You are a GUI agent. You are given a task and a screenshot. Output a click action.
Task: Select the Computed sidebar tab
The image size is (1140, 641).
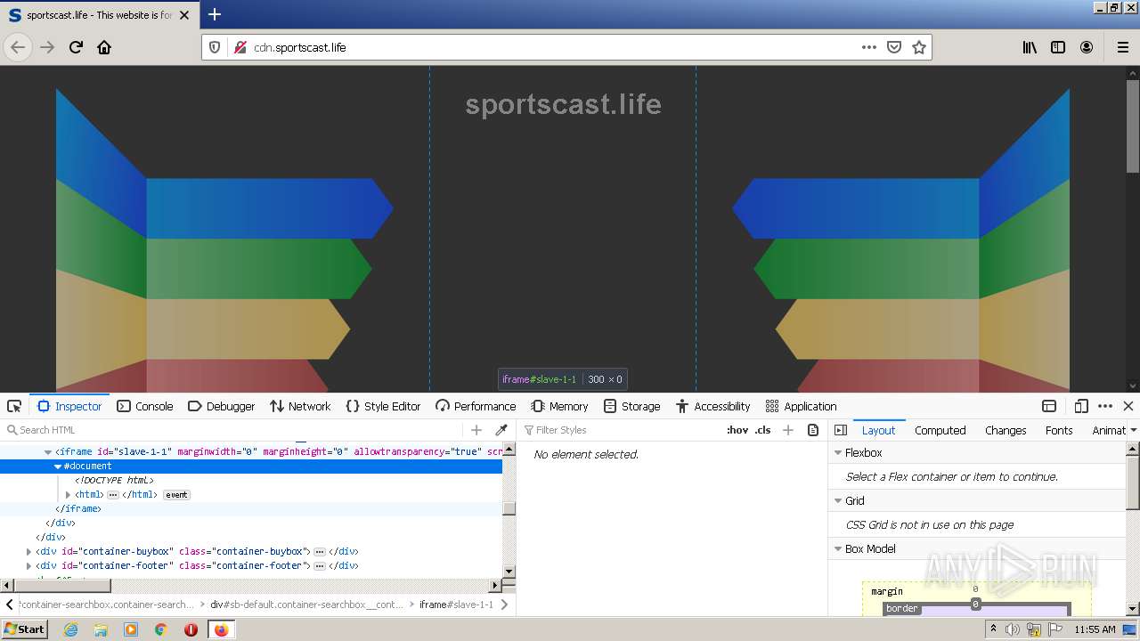940,430
